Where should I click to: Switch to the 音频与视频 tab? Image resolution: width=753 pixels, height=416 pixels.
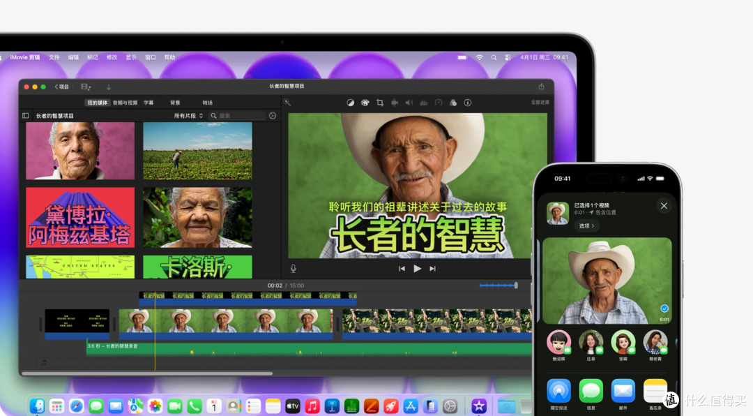(x=125, y=103)
